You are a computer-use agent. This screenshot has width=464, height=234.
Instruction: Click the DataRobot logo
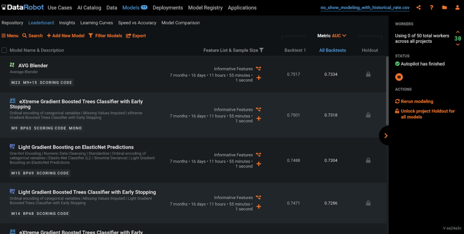[x=23, y=7]
